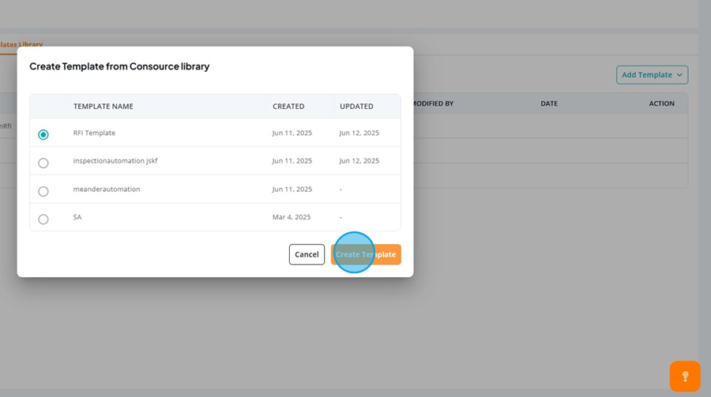This screenshot has width=711, height=397.
Task: Open the orange help question-mark button
Action: tap(685, 376)
